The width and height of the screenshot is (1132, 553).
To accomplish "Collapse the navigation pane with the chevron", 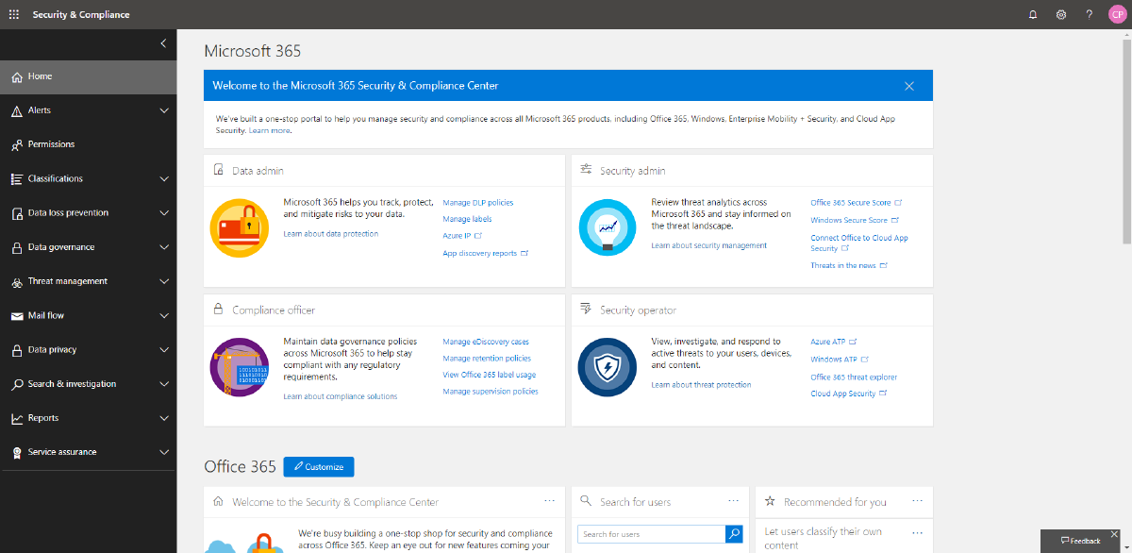I will click(162, 43).
